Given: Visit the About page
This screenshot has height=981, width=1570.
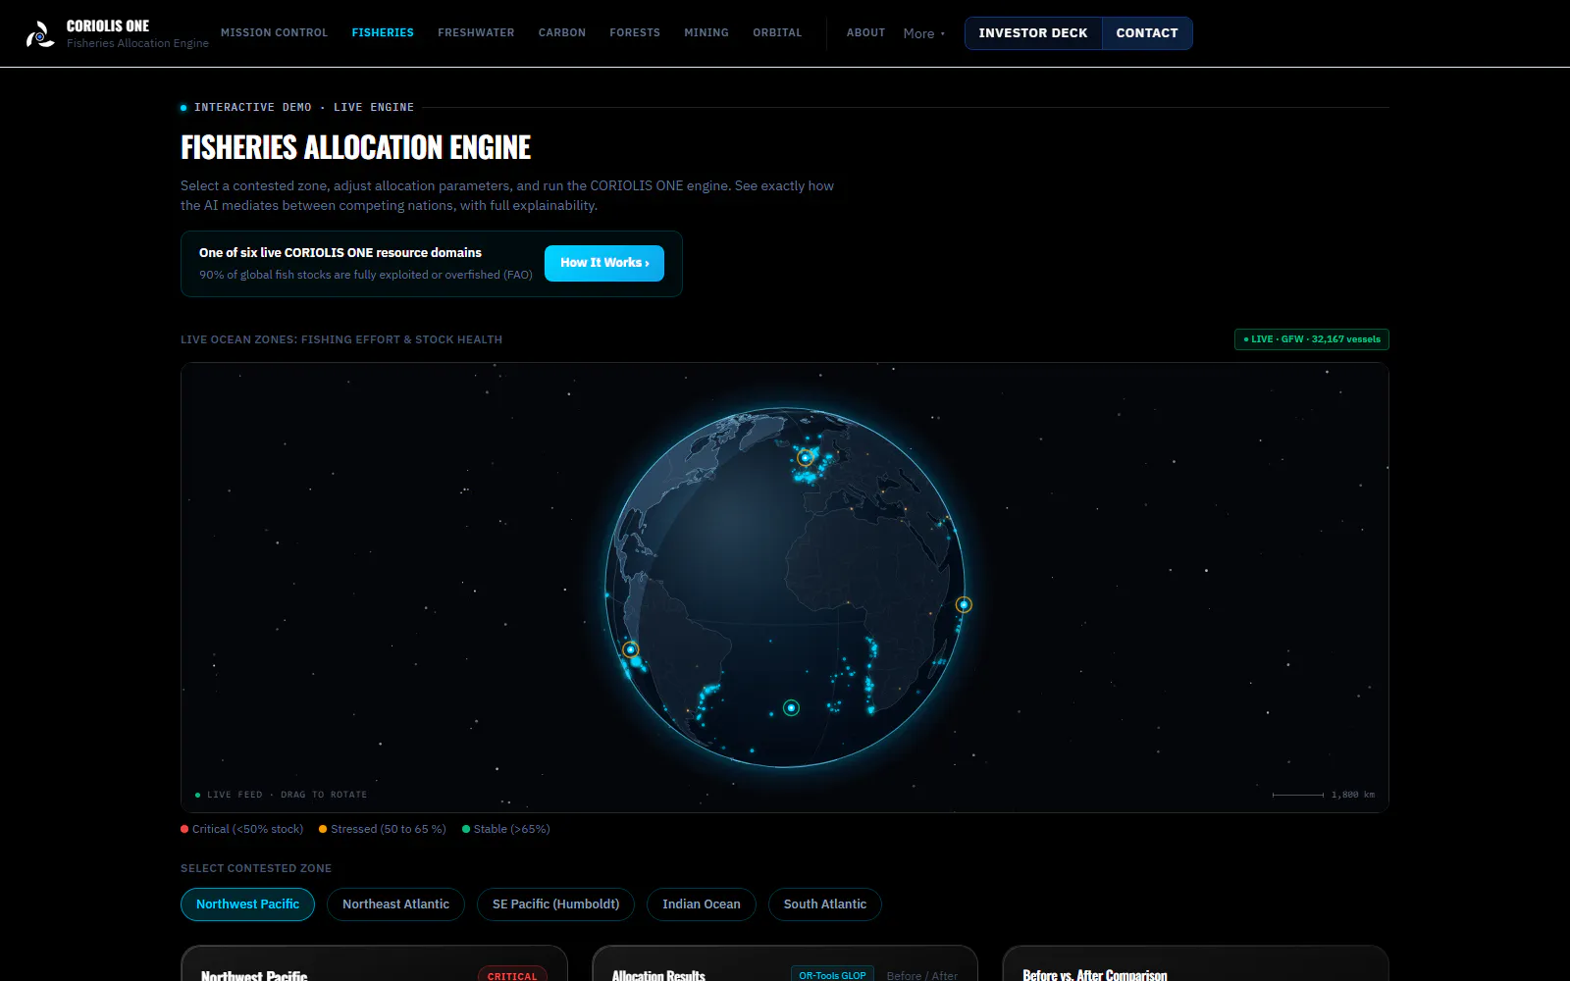Looking at the screenshot, I should tap(865, 32).
